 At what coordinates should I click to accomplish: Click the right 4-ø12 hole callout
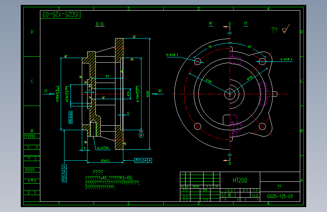pyautogui.click(x=286, y=60)
